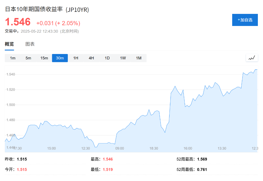Click the 15:00 x-axis time label
The height and width of the screenshot is (181, 263).
pos(51,148)
